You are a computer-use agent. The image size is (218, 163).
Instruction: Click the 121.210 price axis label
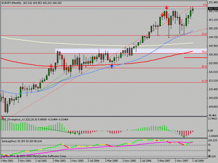coord(213,81)
